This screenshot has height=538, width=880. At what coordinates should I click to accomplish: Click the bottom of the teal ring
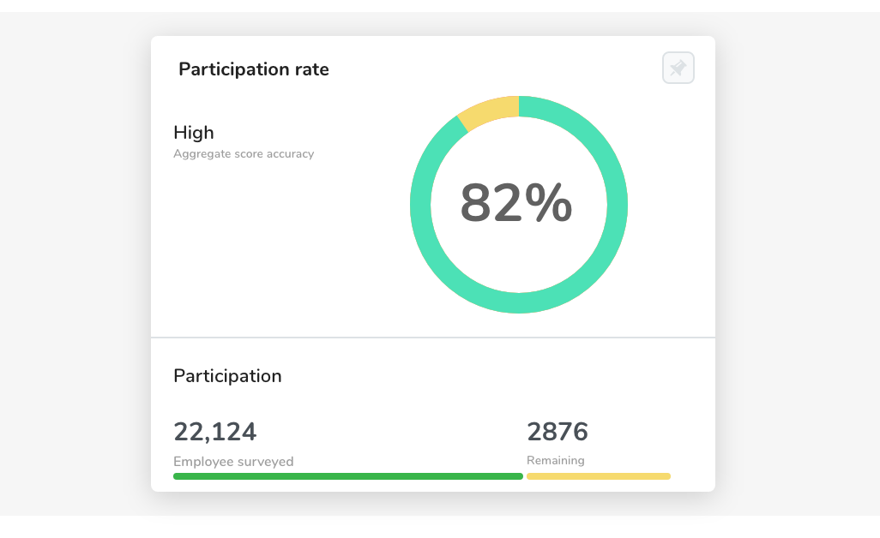519,302
